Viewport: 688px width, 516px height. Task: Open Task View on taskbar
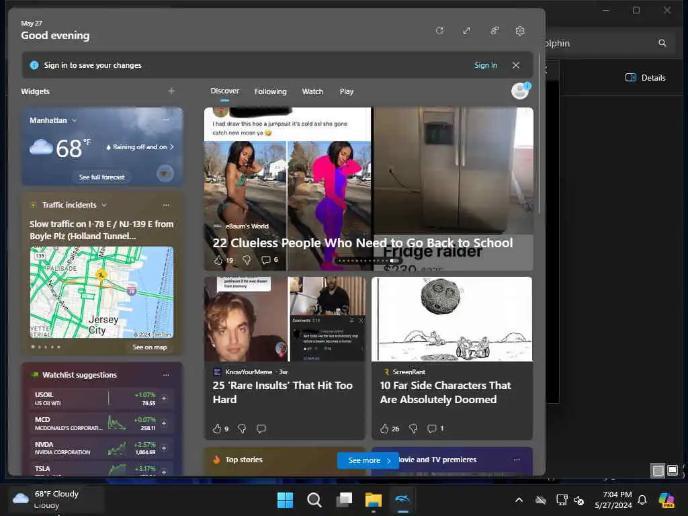(x=344, y=500)
